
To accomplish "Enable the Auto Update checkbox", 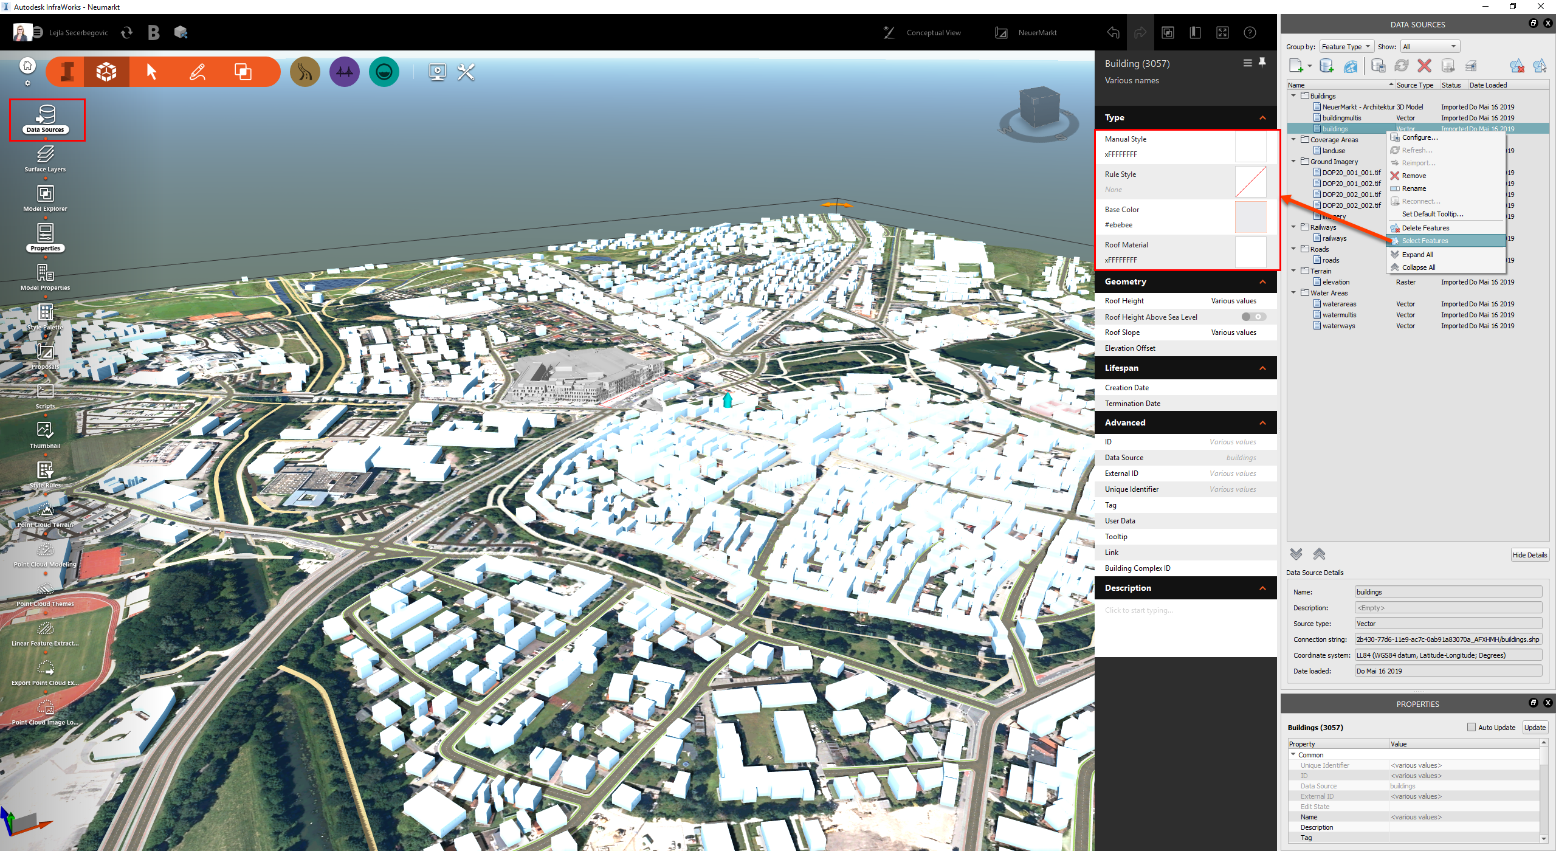I will (x=1472, y=727).
